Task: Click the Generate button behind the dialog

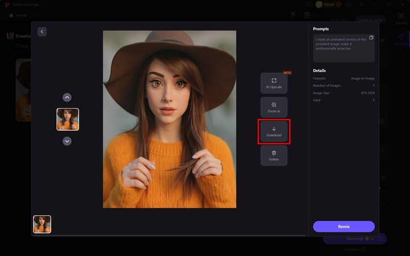Action: pyautogui.click(x=355, y=239)
